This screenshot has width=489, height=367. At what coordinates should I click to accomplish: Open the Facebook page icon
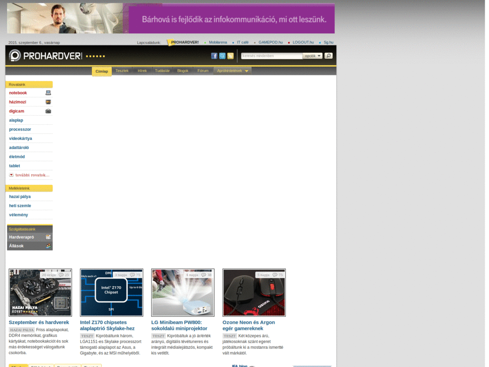(214, 56)
